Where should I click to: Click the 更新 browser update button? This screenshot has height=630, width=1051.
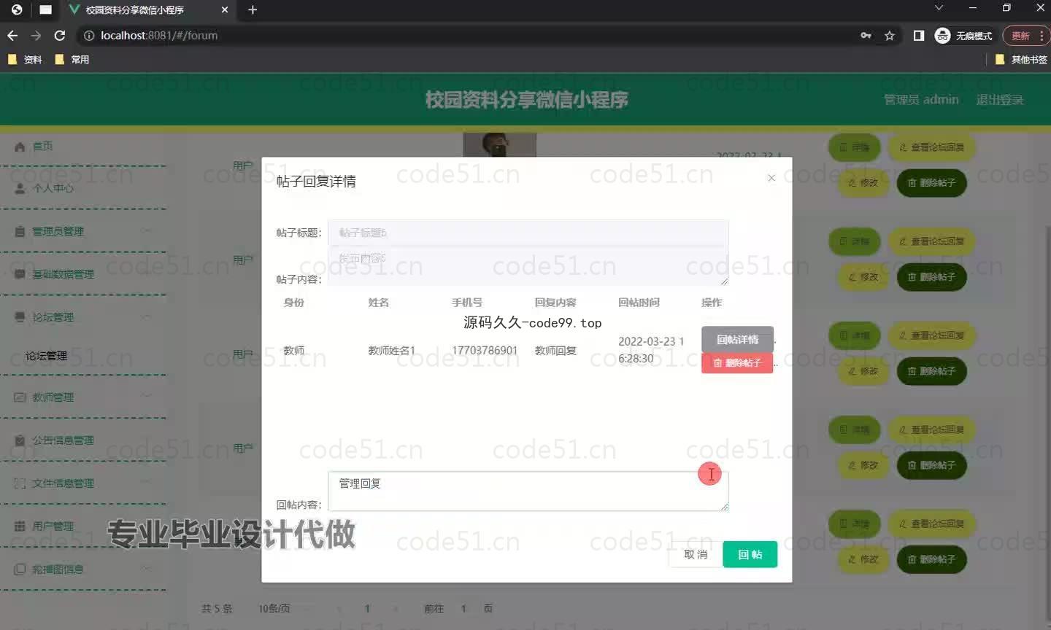point(1021,35)
